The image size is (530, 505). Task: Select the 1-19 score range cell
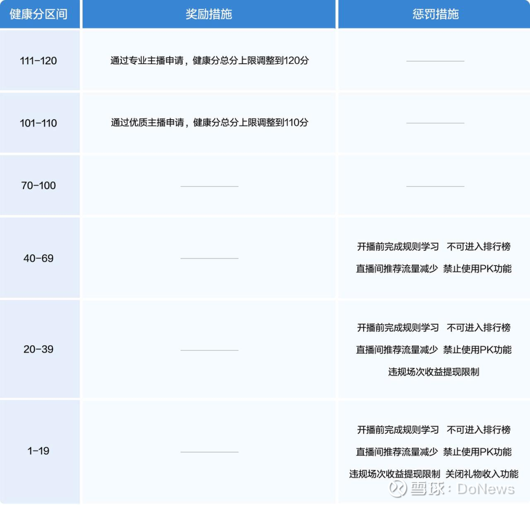click(39, 451)
